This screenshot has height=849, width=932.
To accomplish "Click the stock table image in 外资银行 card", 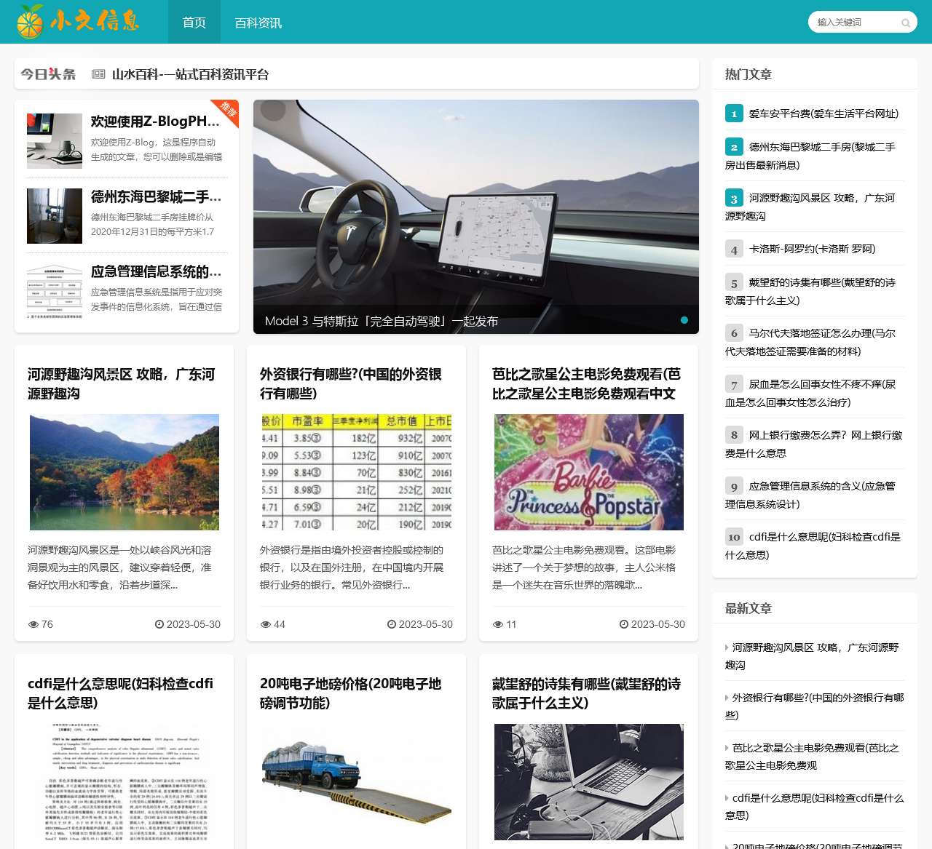I will 357,472.
